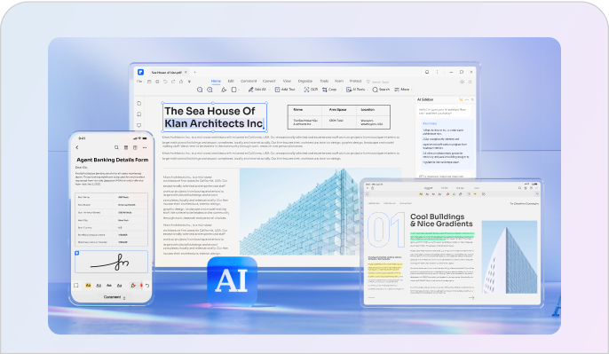The width and height of the screenshot is (609, 354).
Task: Open the Convert ribbon tab
Action: (269, 81)
